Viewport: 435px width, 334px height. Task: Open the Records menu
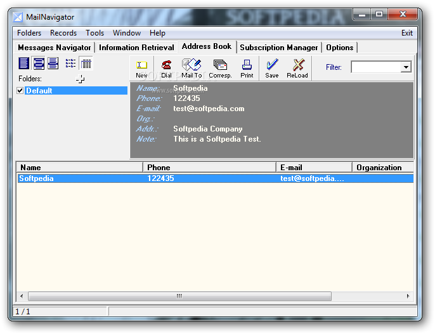pos(63,33)
